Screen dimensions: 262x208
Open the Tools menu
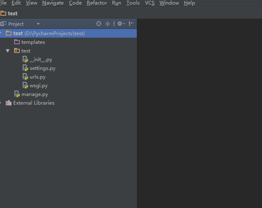(133, 3)
